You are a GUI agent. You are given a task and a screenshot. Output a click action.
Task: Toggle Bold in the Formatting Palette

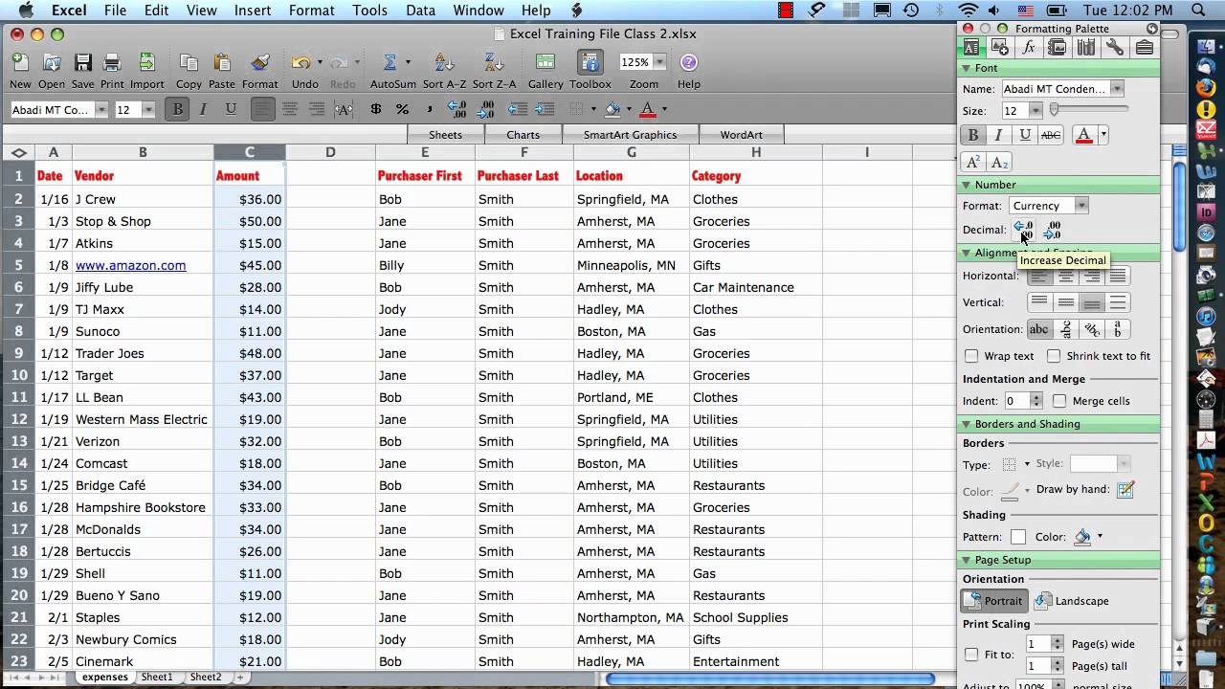pyautogui.click(x=973, y=135)
